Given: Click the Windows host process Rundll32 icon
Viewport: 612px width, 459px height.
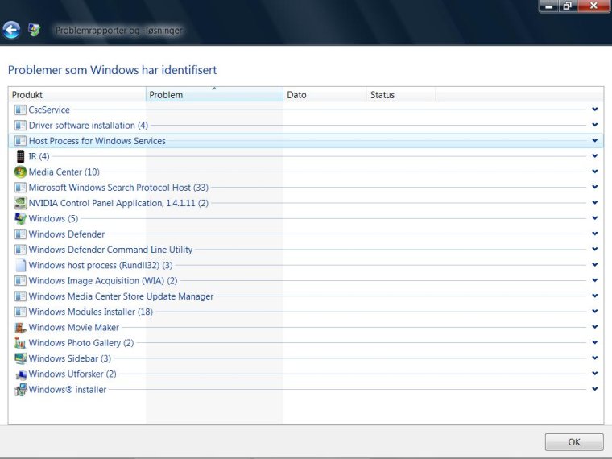Looking at the screenshot, I should click(20, 265).
